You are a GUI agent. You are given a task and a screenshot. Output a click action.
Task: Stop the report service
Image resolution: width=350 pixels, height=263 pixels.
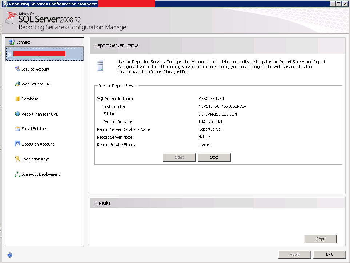tap(214, 157)
